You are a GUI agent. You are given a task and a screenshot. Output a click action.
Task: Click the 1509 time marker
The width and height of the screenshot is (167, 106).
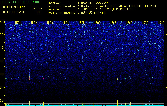145,23
